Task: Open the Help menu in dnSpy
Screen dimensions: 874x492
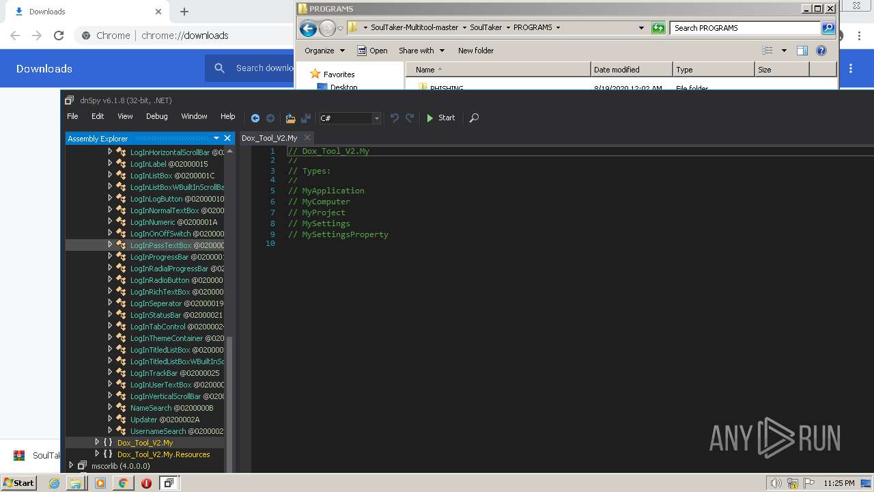Action: pos(227,116)
